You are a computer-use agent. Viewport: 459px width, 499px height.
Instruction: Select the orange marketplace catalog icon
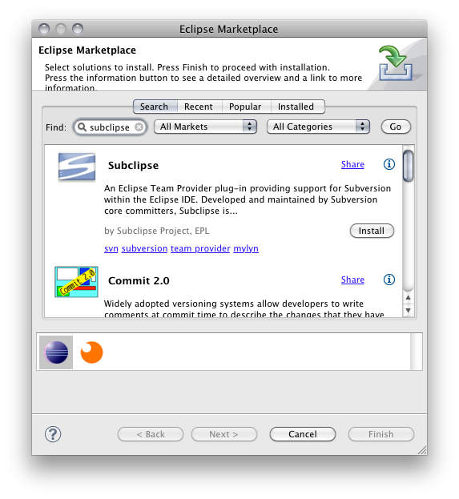click(91, 352)
